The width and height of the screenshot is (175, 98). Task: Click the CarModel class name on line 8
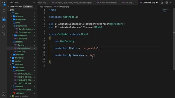[63, 34]
